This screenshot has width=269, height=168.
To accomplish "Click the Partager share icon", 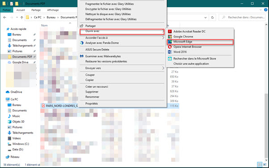I will (x=81, y=26).
